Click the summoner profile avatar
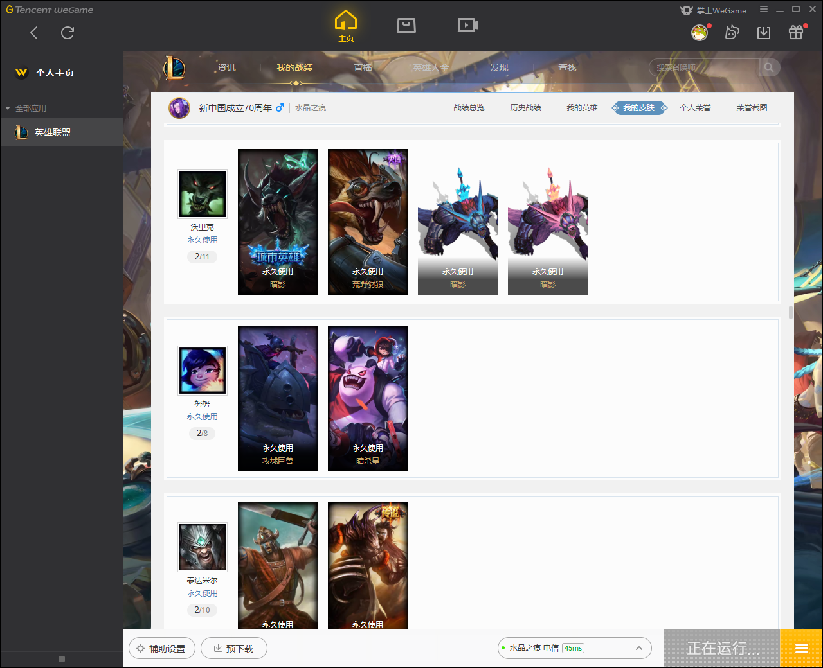 click(179, 108)
